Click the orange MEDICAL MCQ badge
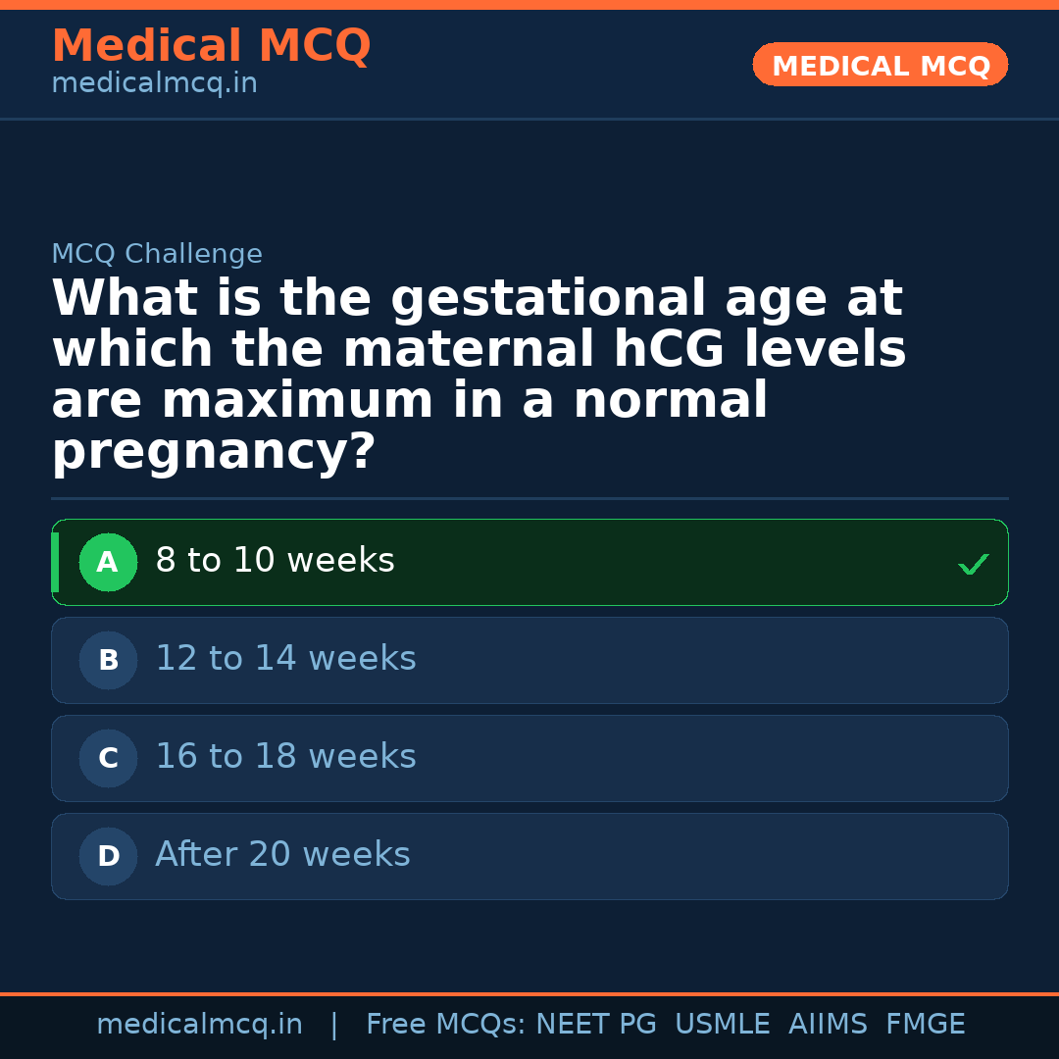The width and height of the screenshot is (1059, 1059). (880, 66)
